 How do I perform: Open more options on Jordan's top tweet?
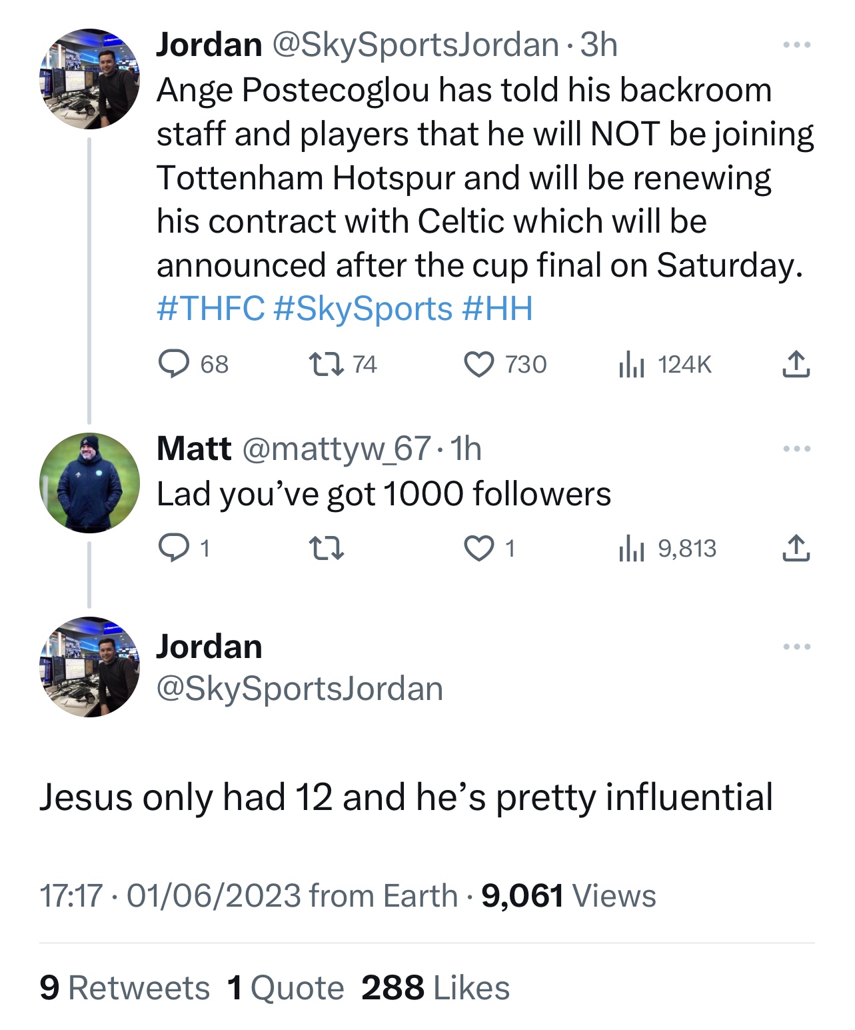(x=797, y=45)
